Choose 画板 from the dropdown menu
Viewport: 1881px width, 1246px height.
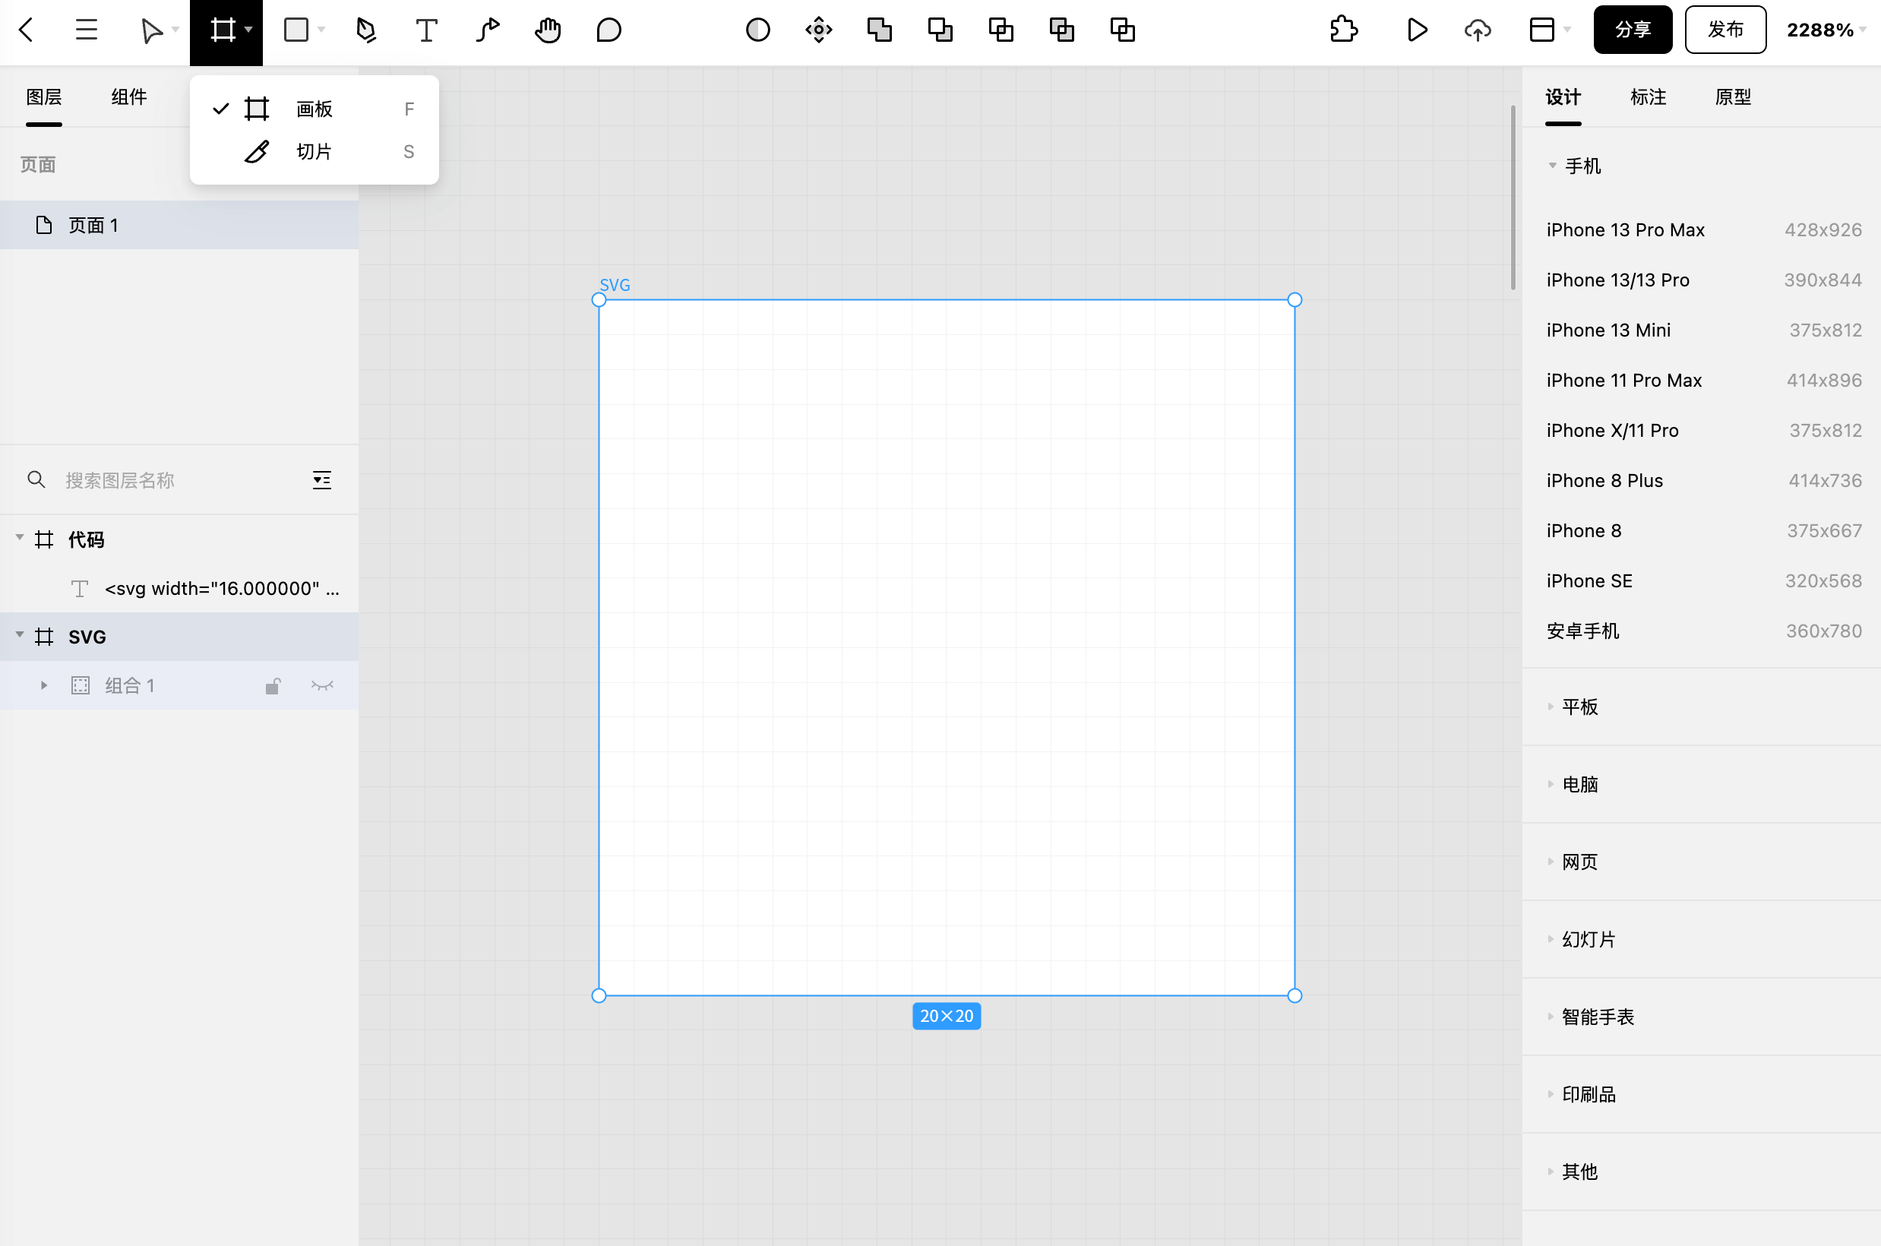coord(315,109)
